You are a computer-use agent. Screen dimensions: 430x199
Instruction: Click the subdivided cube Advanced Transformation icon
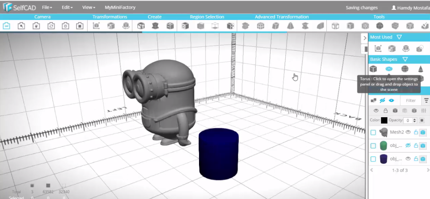click(260, 26)
